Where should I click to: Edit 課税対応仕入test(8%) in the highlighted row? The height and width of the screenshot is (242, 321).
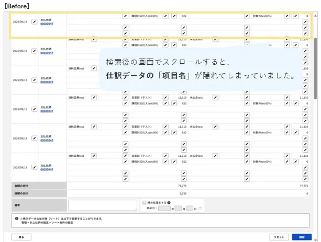[165, 16]
